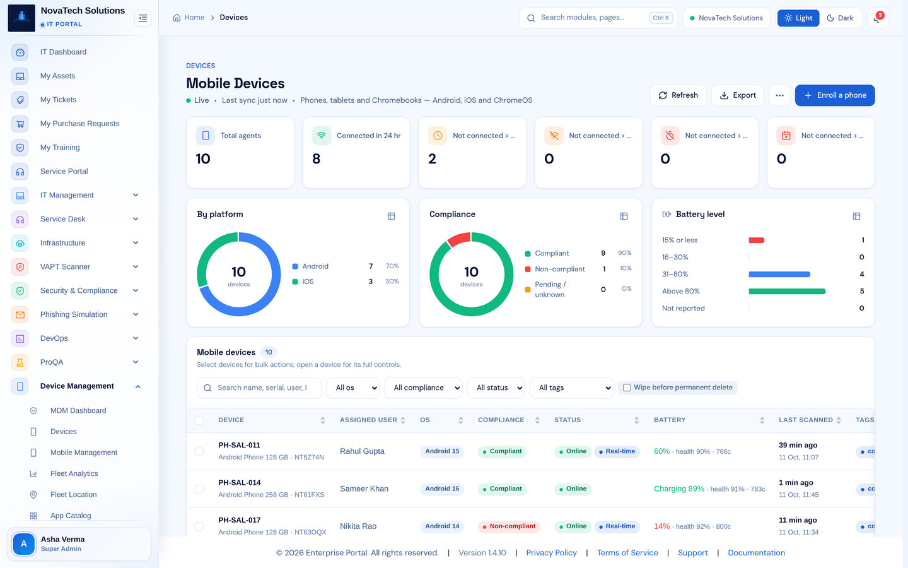Switch to Dark theme
Screen dimensions: 908x568
(841, 18)
